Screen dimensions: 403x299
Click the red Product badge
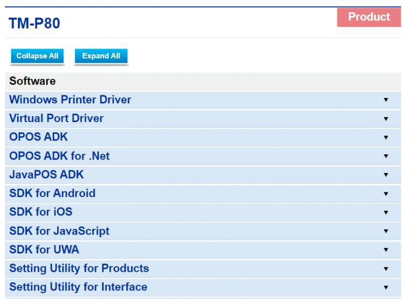[x=369, y=17]
